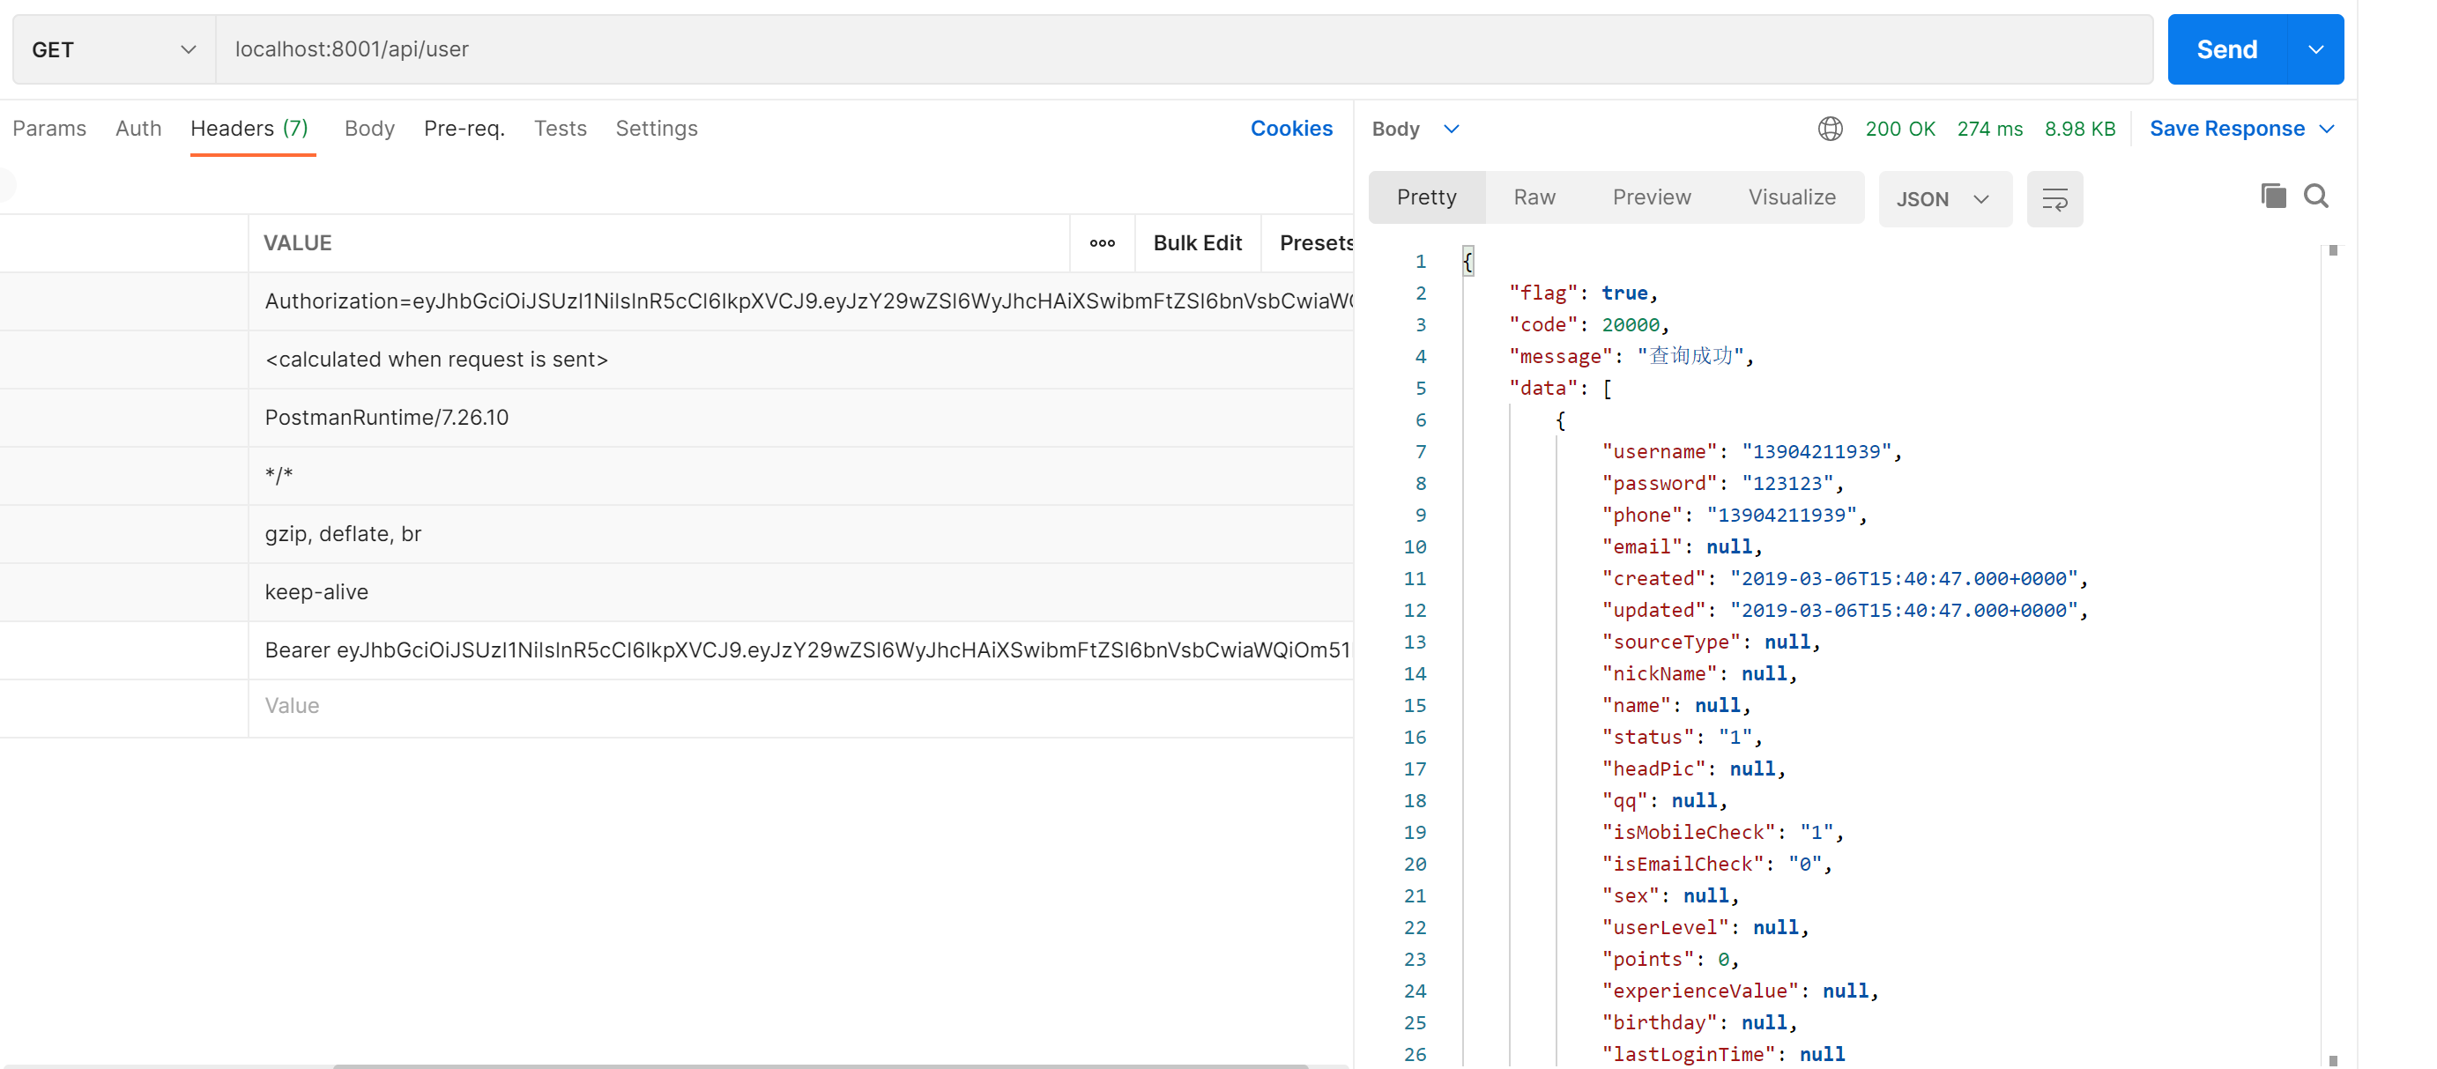
Task: Click the globe network information icon
Action: (1830, 129)
